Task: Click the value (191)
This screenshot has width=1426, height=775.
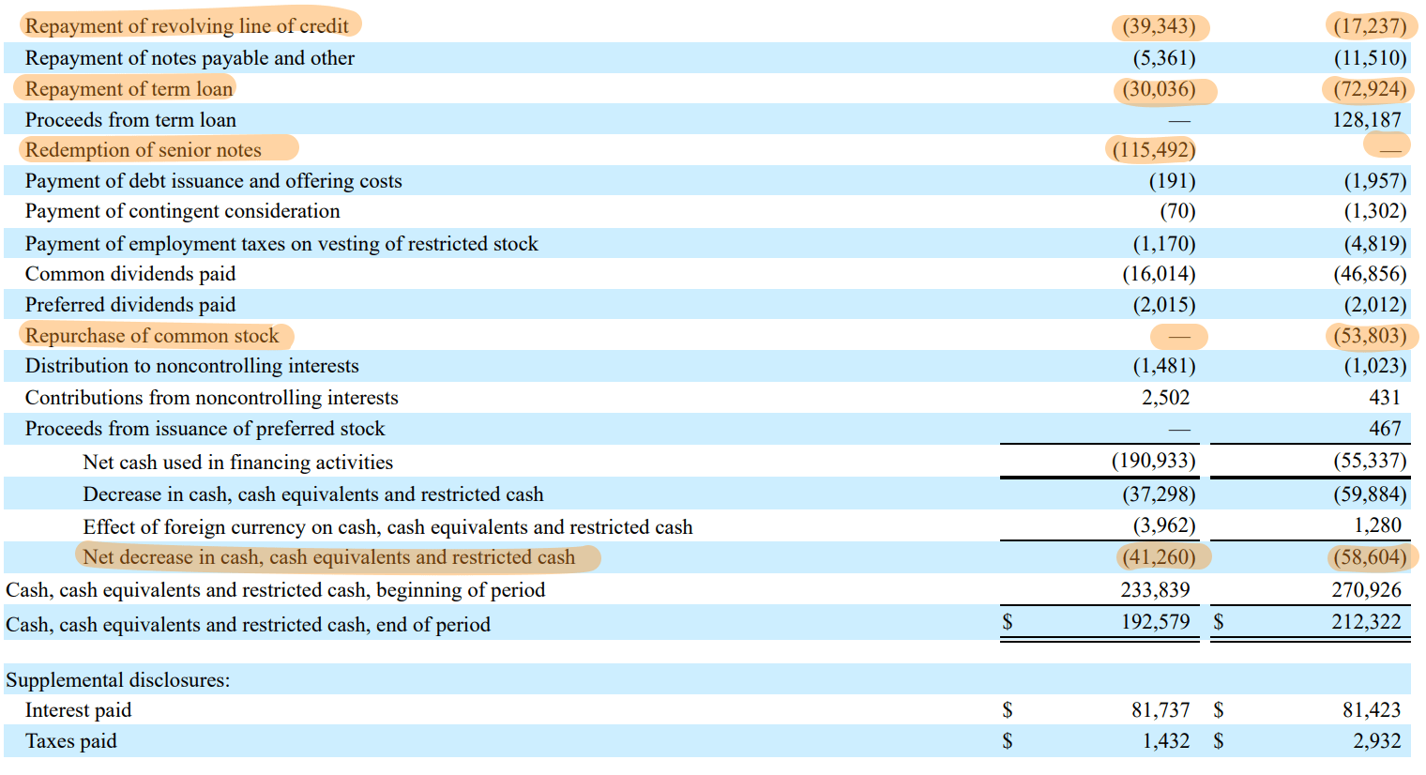Action: click(1172, 181)
